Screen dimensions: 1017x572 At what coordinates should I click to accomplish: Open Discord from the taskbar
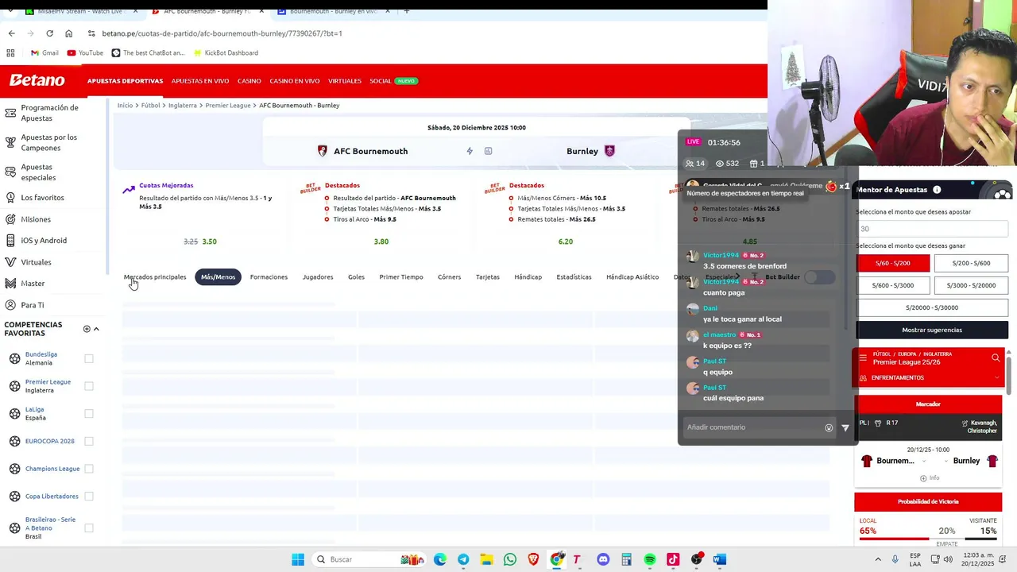click(x=603, y=559)
